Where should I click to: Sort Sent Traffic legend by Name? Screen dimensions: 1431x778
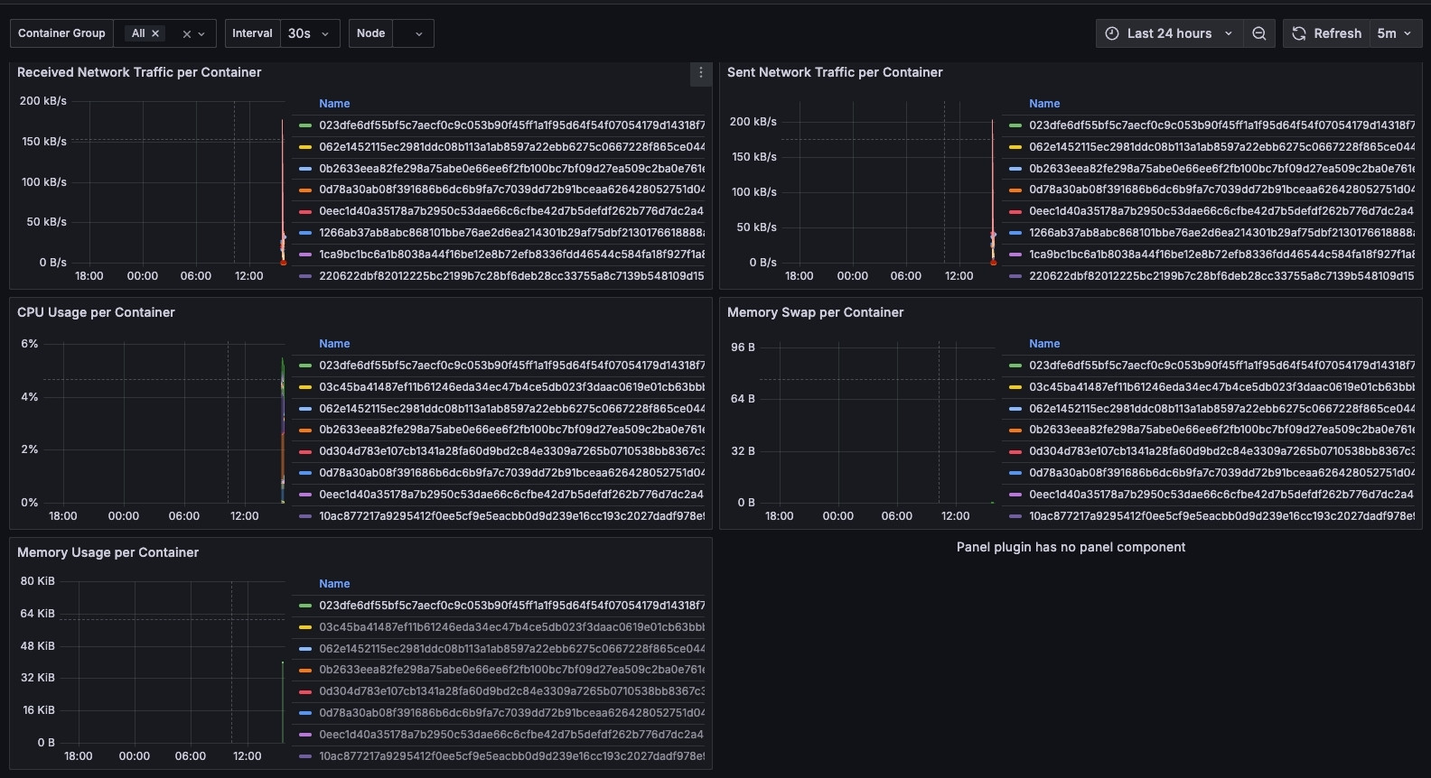point(1044,104)
